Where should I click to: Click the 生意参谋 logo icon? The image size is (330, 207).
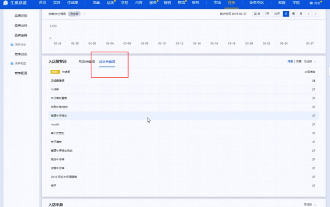pyautogui.click(x=6, y=3)
